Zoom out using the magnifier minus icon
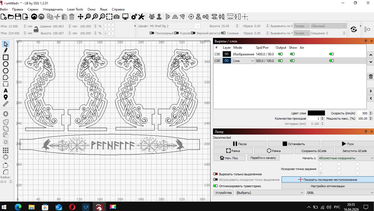Screen dimensions: 374x211 pos(102,17)
